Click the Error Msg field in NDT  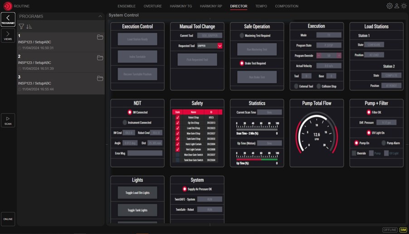click(145, 153)
